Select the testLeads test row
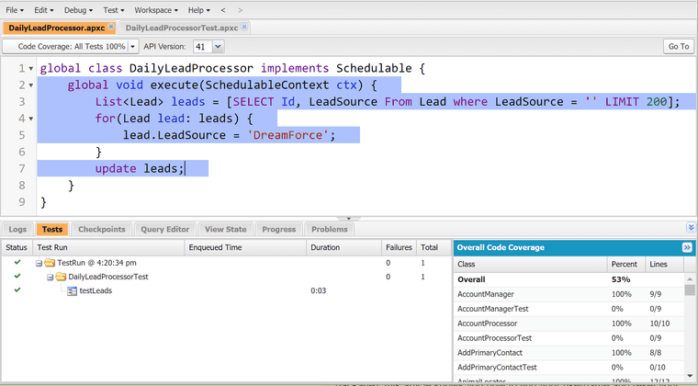698x386 pixels. 226,290
